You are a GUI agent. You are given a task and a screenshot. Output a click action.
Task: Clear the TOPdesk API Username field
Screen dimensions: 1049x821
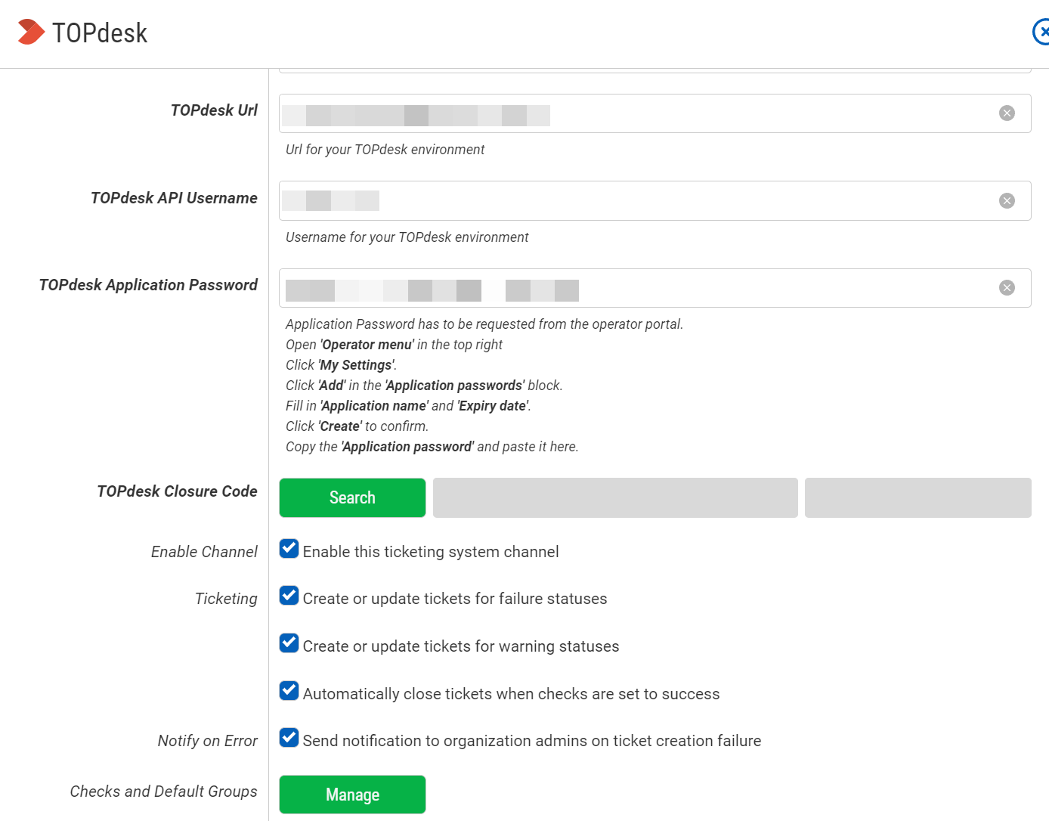[1007, 201]
